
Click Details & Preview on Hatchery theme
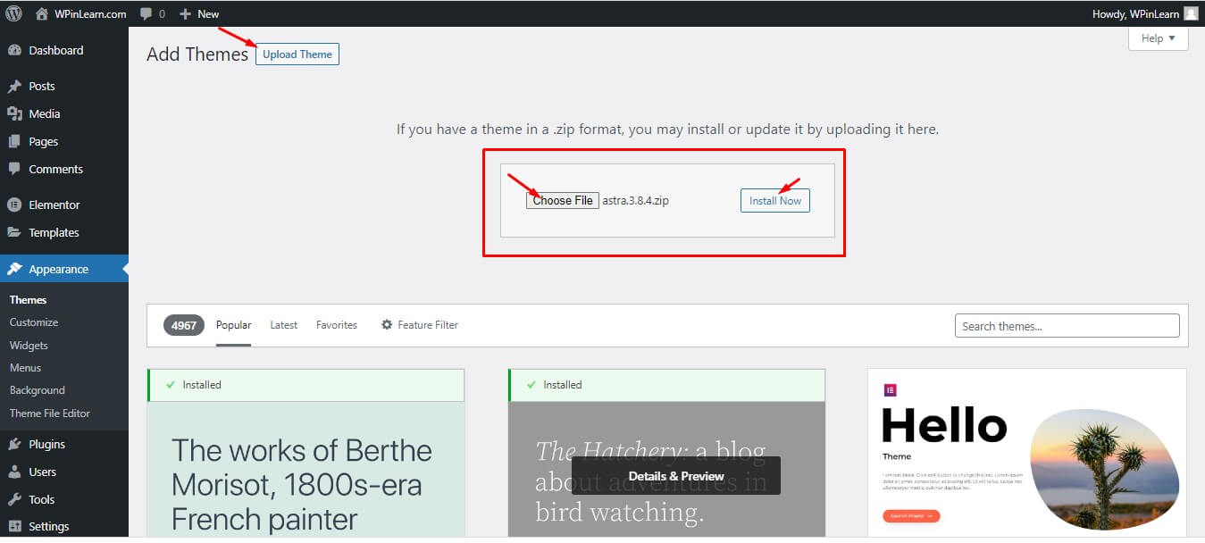click(x=676, y=476)
